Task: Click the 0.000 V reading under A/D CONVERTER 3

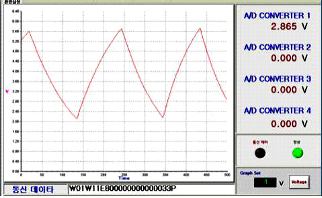Action: pyautogui.click(x=289, y=90)
